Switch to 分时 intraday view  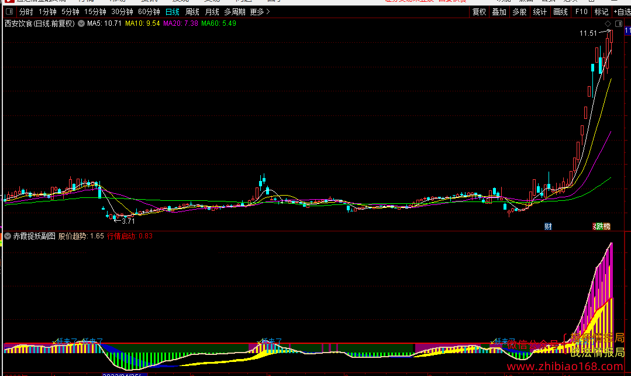(26, 12)
